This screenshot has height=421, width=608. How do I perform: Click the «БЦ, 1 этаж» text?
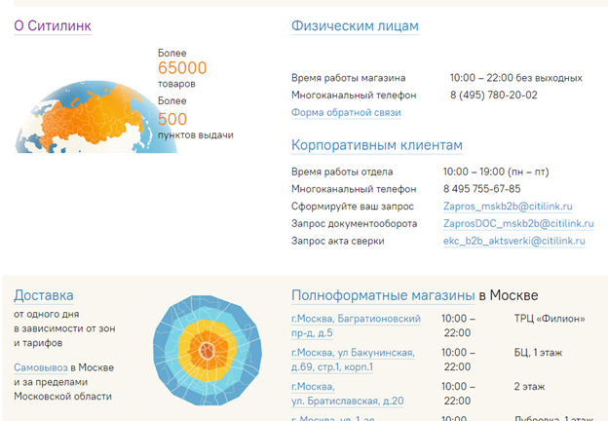point(538,353)
